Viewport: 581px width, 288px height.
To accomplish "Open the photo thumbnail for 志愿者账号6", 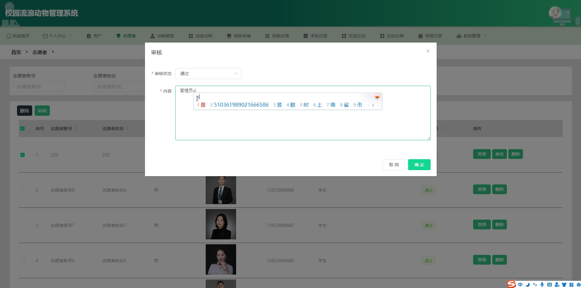I will pos(221,259).
